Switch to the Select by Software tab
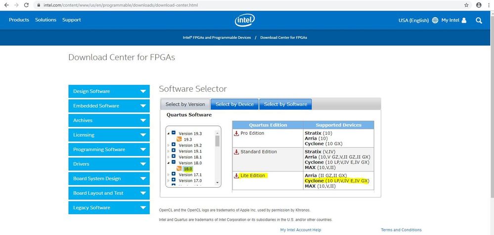The height and width of the screenshot is (235, 494). [x=285, y=105]
